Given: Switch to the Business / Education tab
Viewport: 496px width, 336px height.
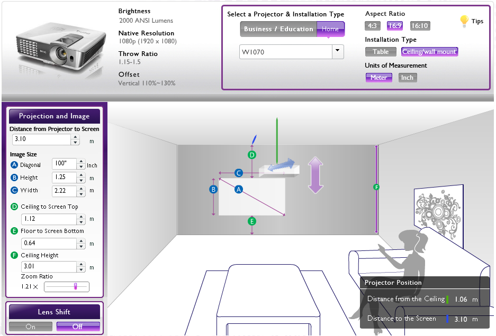Looking at the screenshot, I should [x=278, y=29].
